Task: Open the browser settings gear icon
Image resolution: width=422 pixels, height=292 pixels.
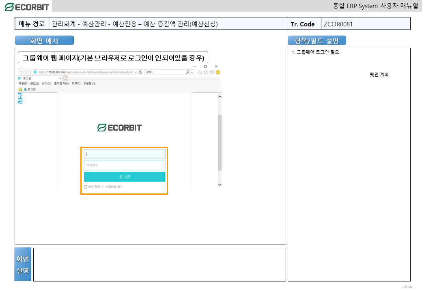Action: click(212, 72)
